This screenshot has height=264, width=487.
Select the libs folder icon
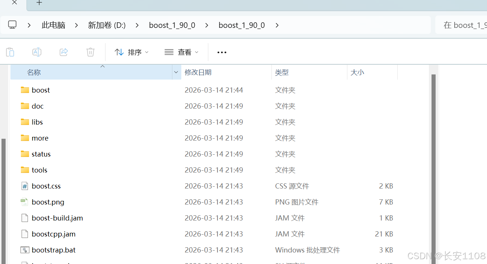coord(25,122)
